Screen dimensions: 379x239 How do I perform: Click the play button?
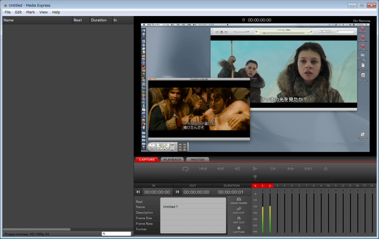point(255,169)
